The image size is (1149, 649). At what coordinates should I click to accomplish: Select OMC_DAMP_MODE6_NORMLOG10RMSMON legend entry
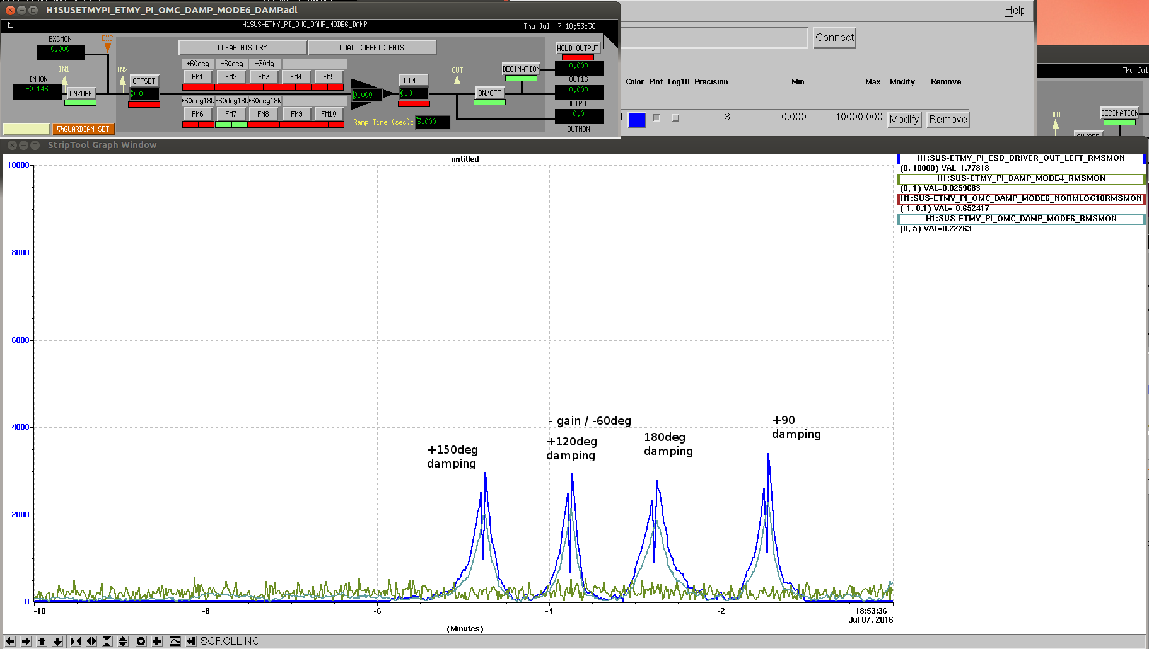click(1021, 198)
